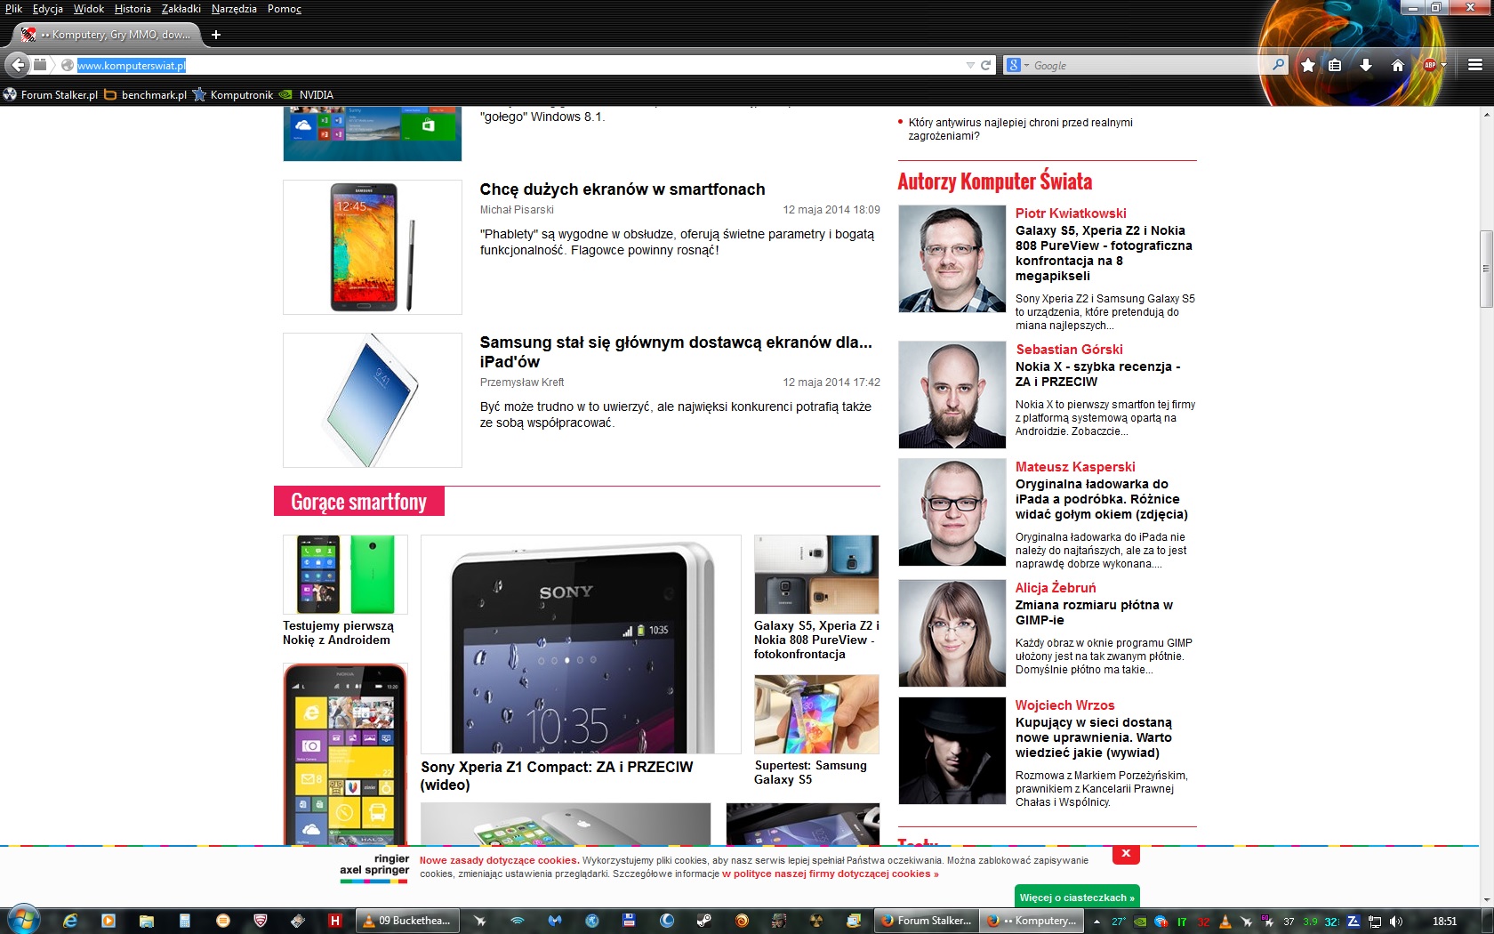Open the Narzędzia menu
Viewport: 1494px width, 934px height.
pyautogui.click(x=234, y=9)
